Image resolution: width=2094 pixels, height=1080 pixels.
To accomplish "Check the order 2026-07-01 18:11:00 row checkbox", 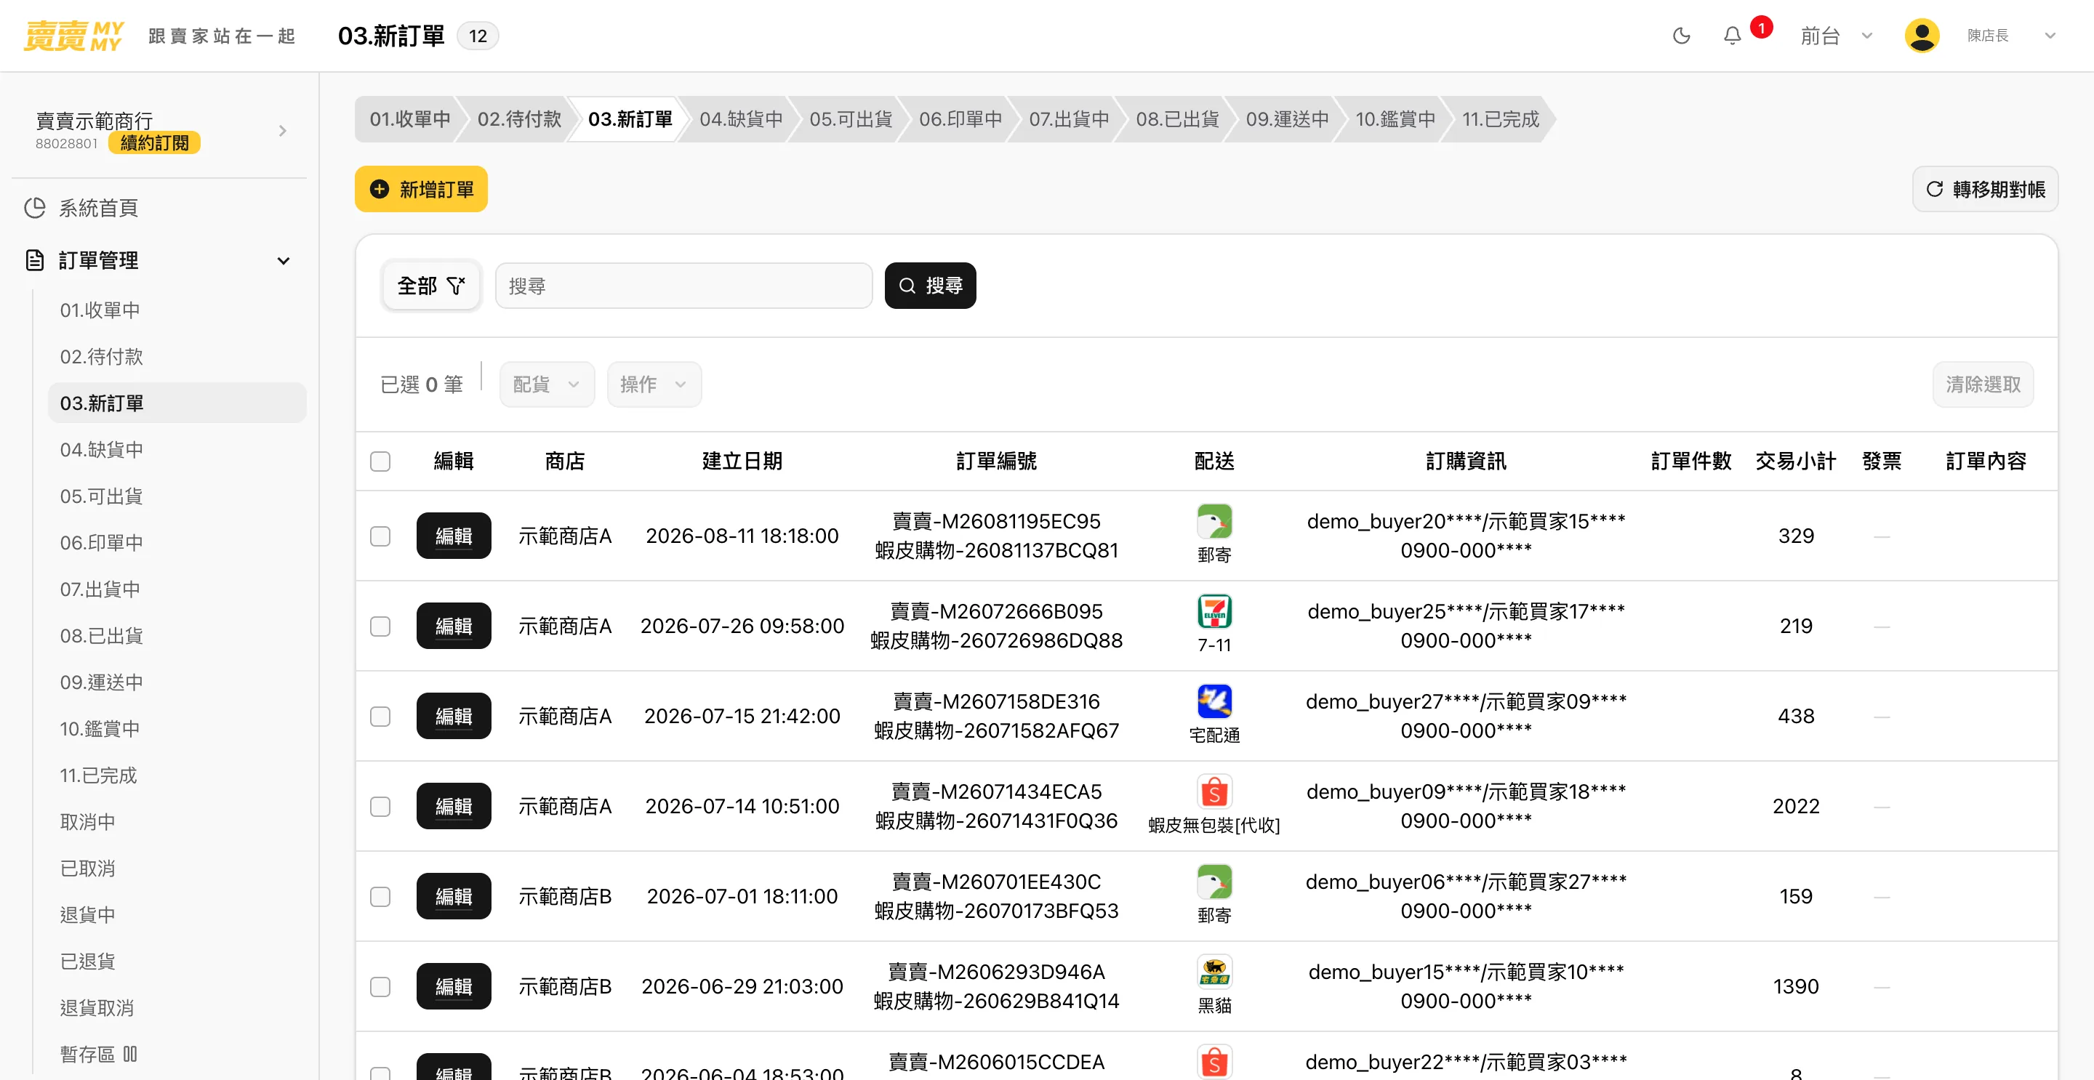I will coord(380,897).
